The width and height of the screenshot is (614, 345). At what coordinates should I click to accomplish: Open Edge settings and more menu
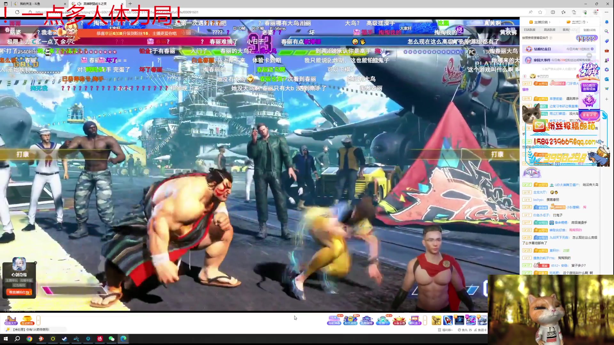[606, 12]
